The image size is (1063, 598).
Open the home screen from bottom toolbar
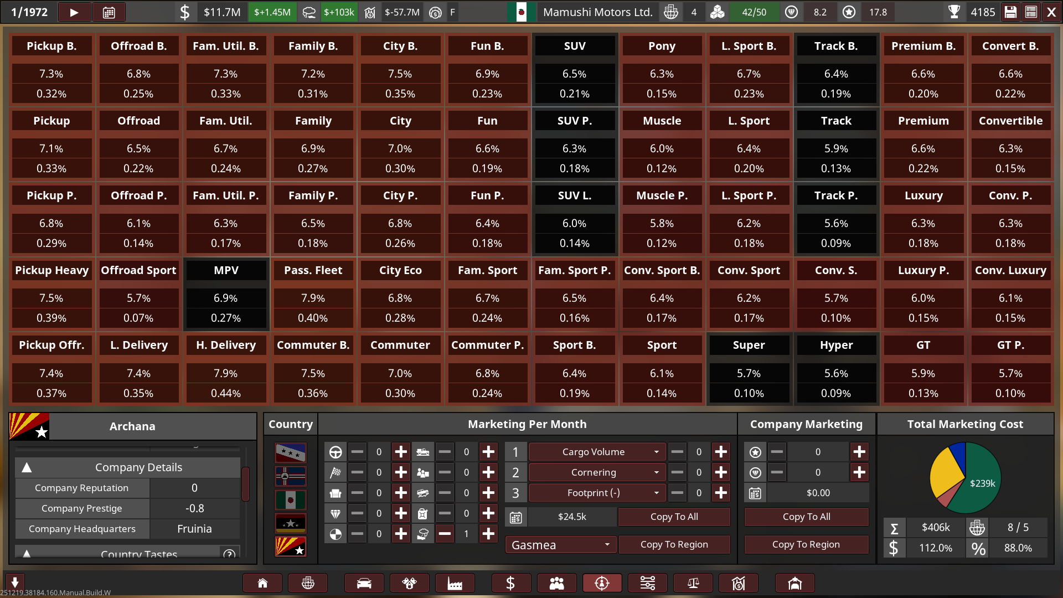(262, 583)
